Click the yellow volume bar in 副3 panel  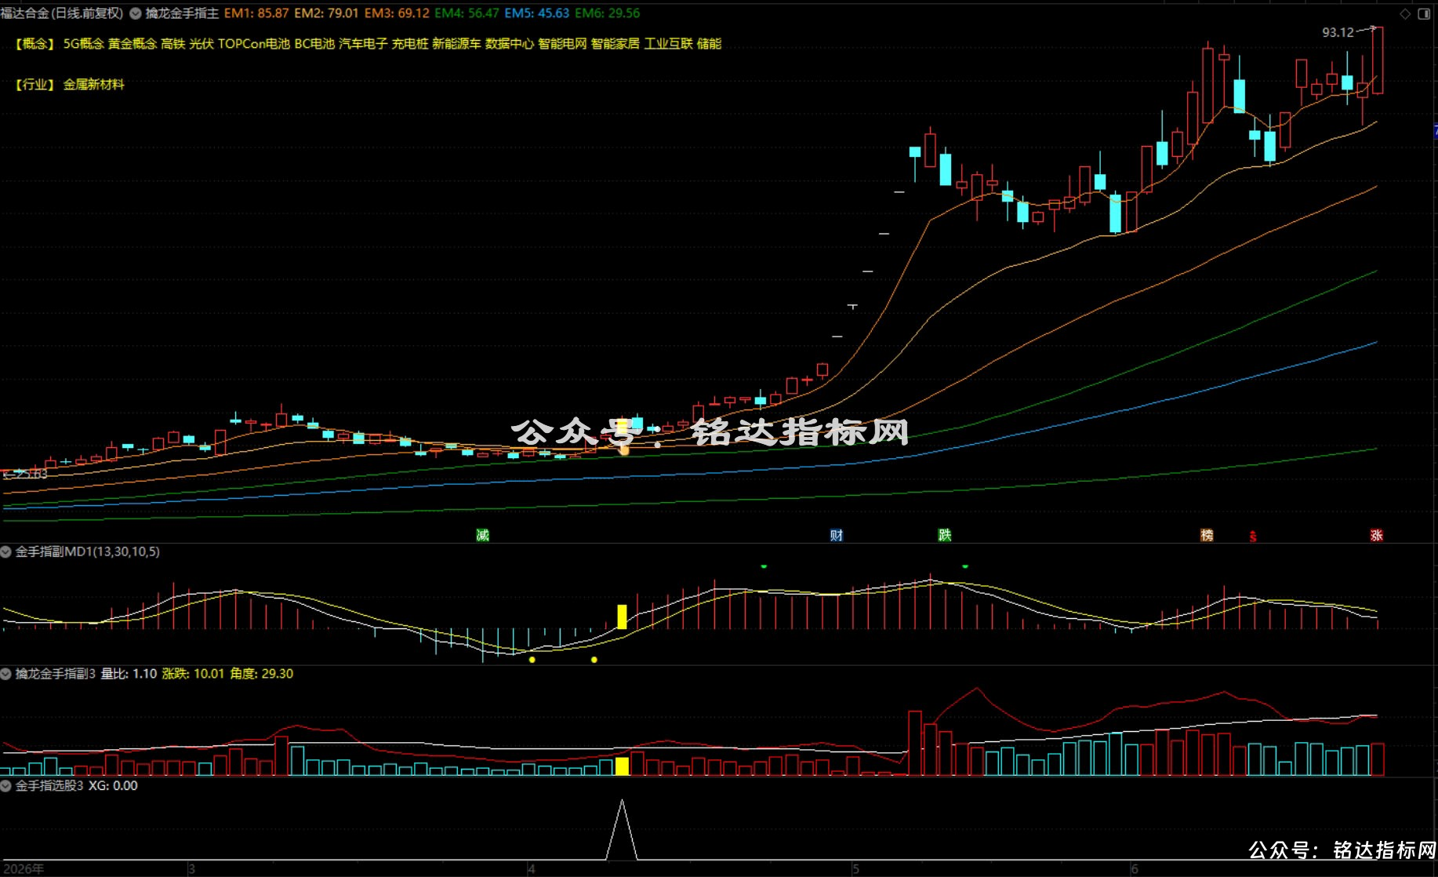[622, 766]
